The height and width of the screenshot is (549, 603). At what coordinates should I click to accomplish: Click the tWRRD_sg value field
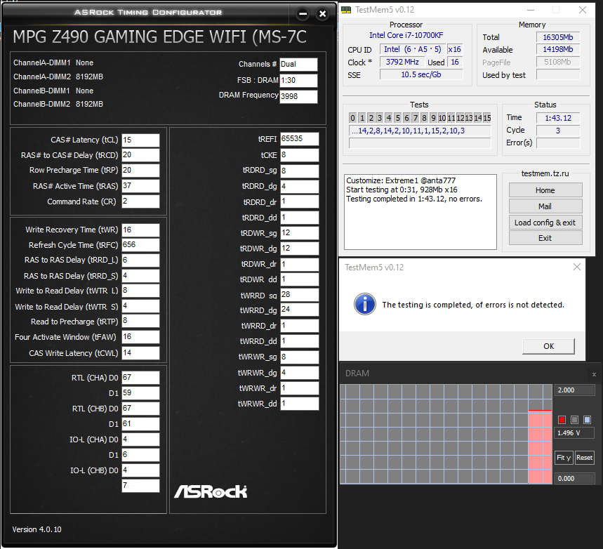tap(300, 295)
